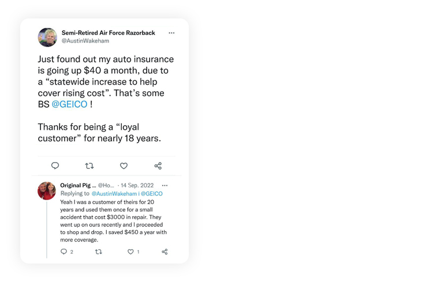This screenshot has height=286, width=433.
Task: Open @AustinWakeham link in reply header
Action: (x=114, y=194)
